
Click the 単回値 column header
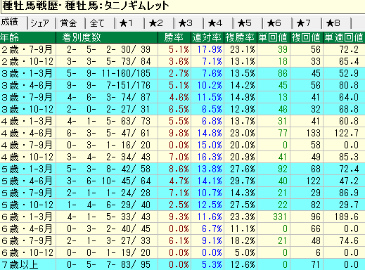274,37
